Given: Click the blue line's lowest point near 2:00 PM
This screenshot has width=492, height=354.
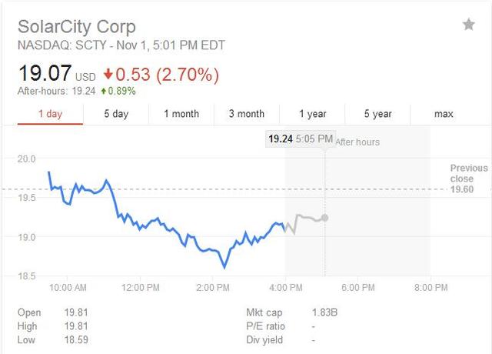Looking at the screenshot, I should pyautogui.click(x=224, y=267).
